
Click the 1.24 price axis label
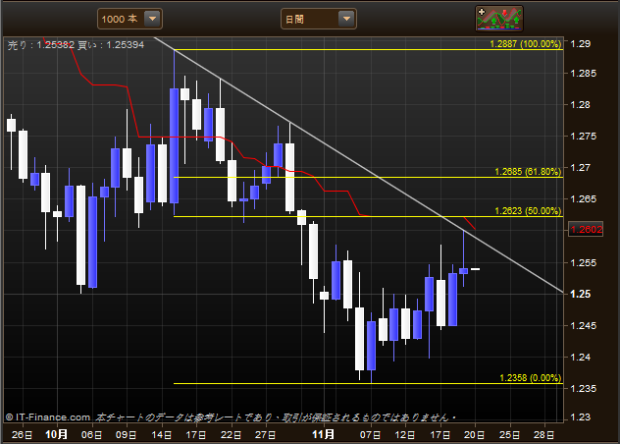coord(581,357)
